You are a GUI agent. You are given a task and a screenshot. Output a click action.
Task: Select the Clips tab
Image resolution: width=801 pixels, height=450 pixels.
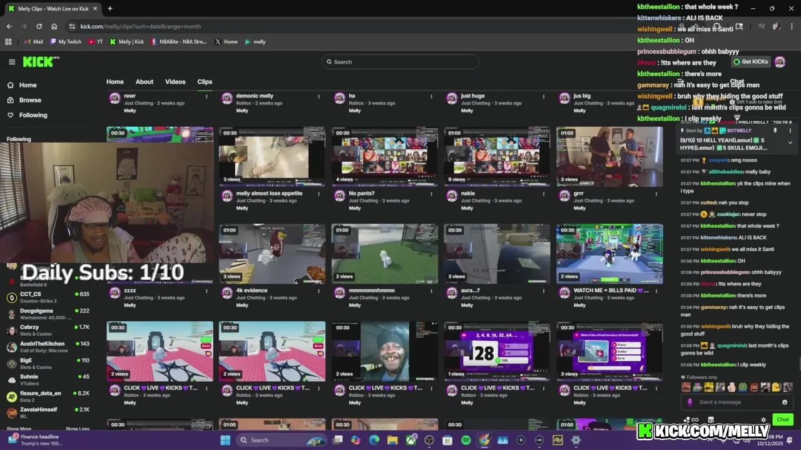coord(205,82)
